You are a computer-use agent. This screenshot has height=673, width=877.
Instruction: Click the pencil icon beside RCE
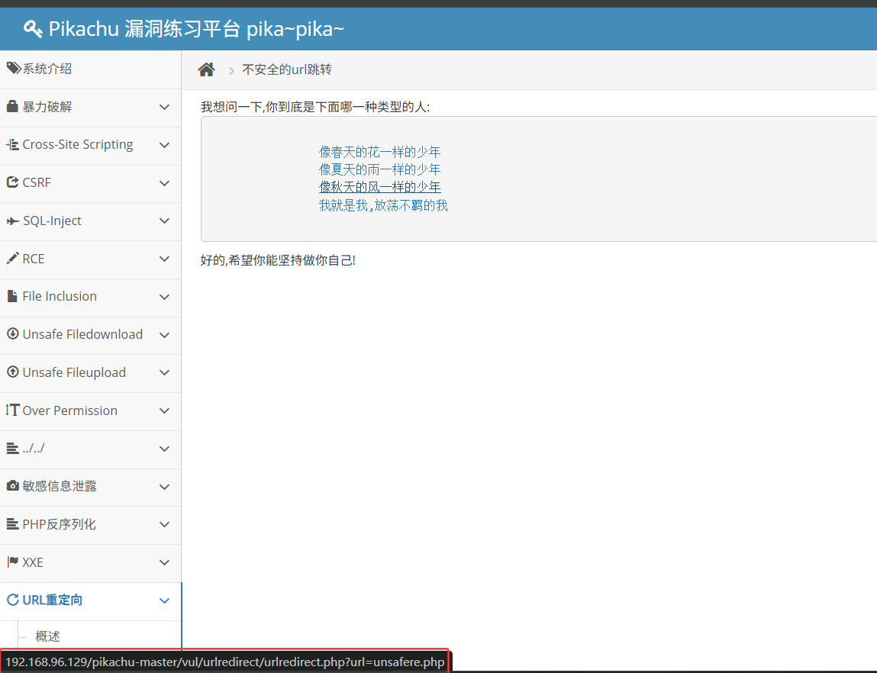[x=12, y=258]
